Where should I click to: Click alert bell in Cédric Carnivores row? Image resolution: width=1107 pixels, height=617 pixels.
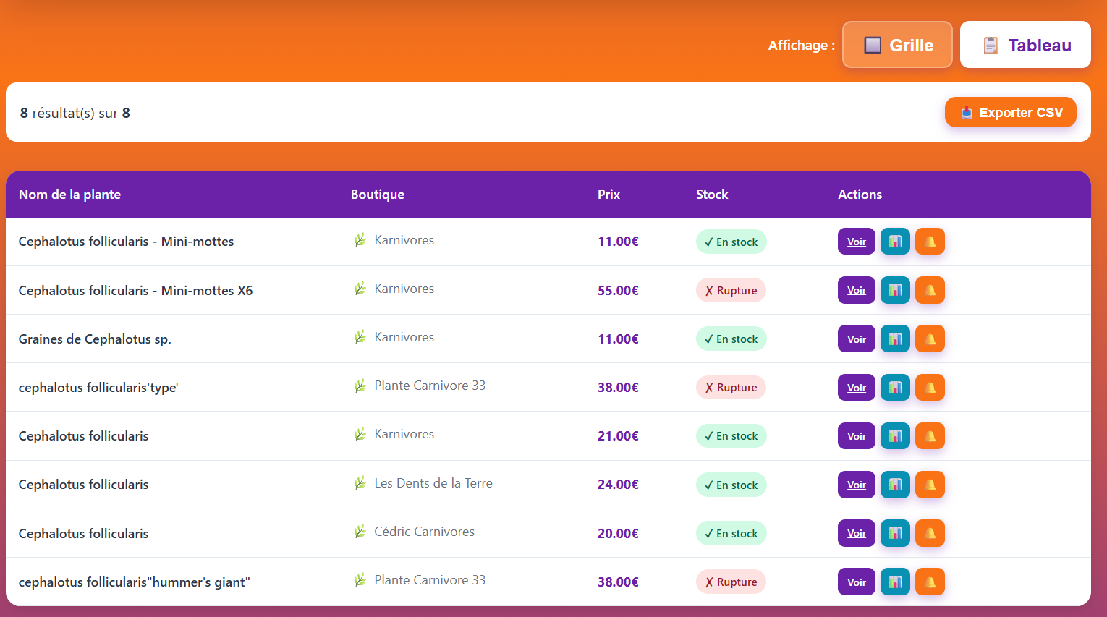point(930,533)
